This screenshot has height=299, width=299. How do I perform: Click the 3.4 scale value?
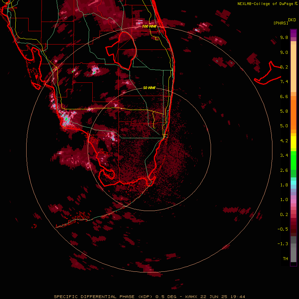(284, 155)
